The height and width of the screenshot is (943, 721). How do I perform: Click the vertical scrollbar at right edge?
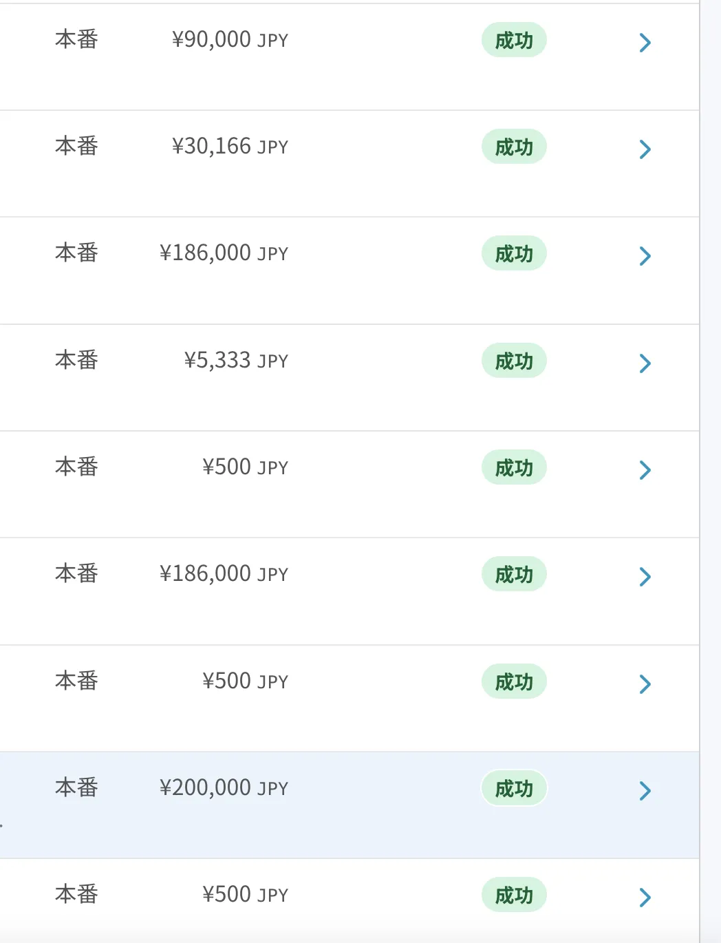point(710,471)
